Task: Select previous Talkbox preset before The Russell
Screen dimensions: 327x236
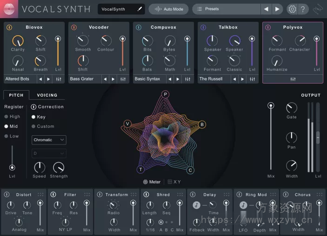Action: tap(234, 79)
